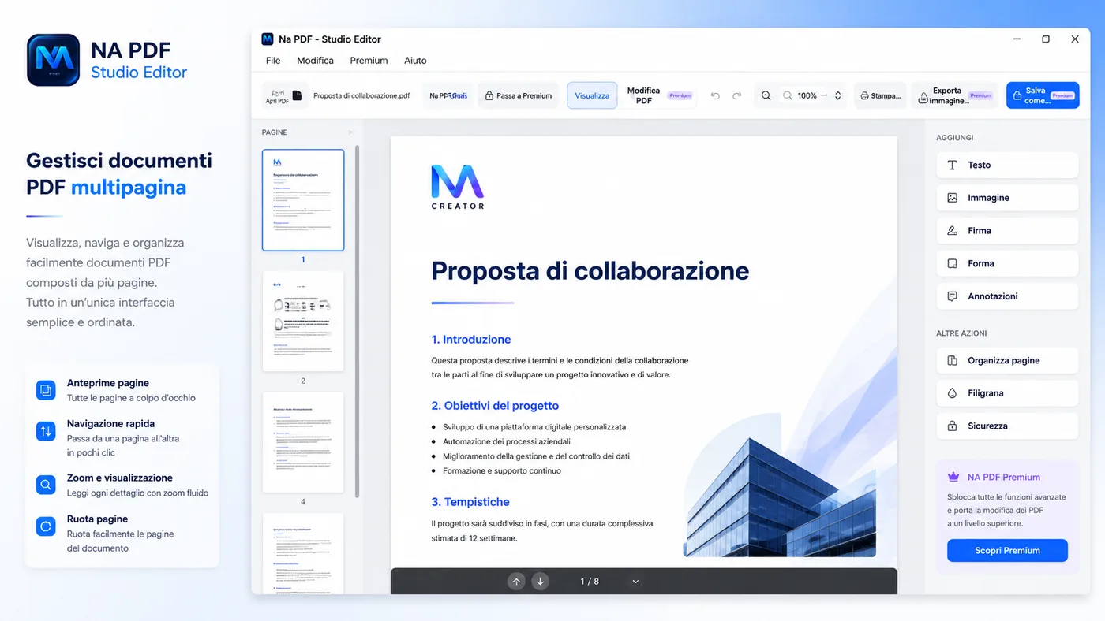
Task: Click the M Creator logo in document
Action: click(x=458, y=187)
